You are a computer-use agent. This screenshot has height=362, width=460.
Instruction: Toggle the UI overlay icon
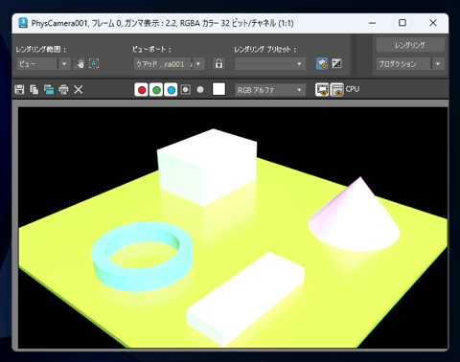[x=322, y=90]
